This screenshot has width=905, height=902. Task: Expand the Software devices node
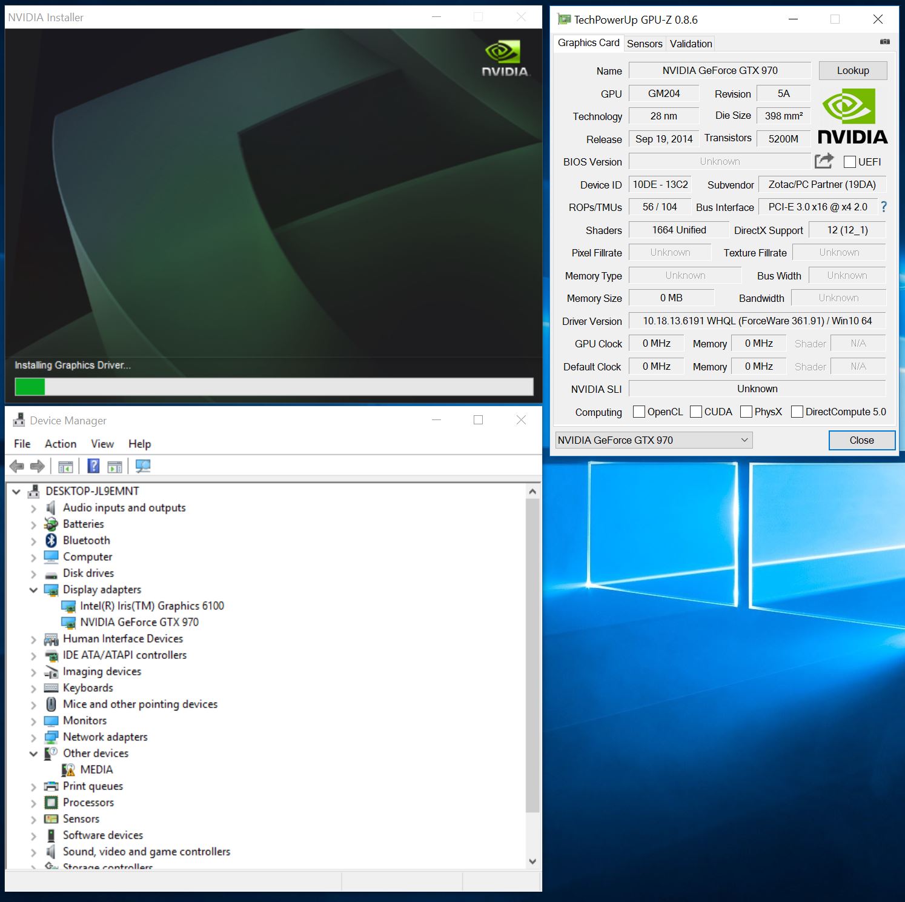point(33,835)
